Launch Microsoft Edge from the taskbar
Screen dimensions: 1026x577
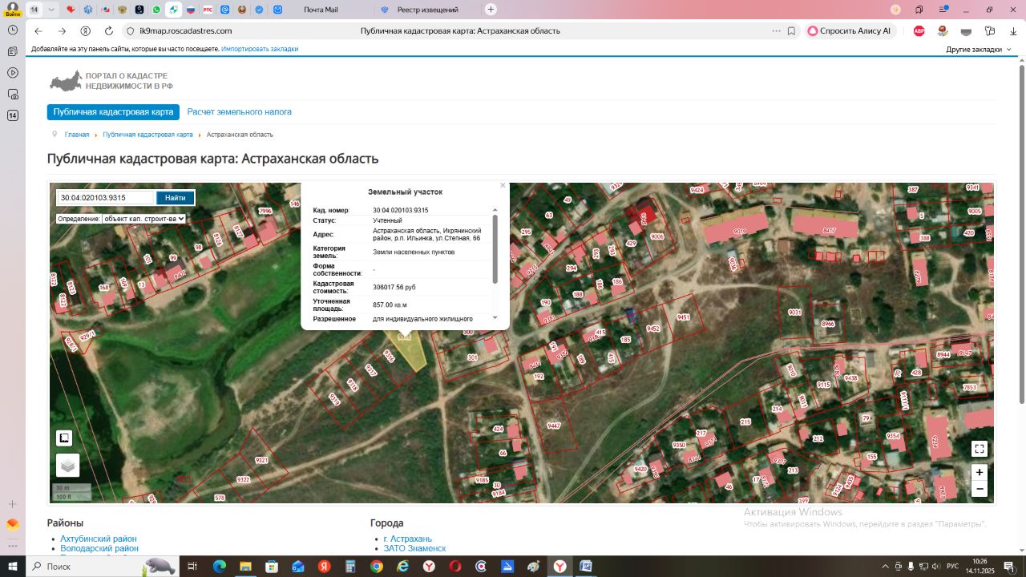(219, 567)
